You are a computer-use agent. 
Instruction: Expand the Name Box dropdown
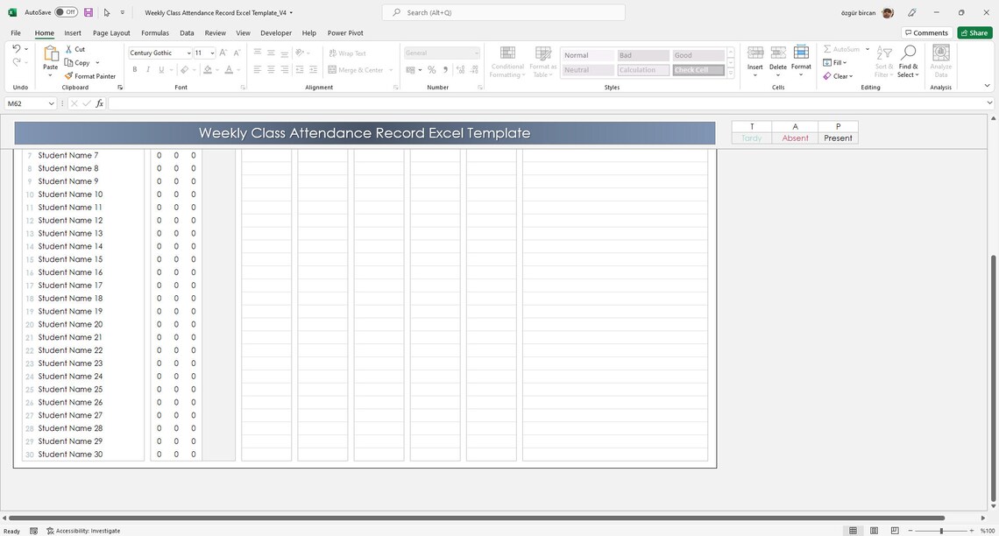pyautogui.click(x=51, y=103)
